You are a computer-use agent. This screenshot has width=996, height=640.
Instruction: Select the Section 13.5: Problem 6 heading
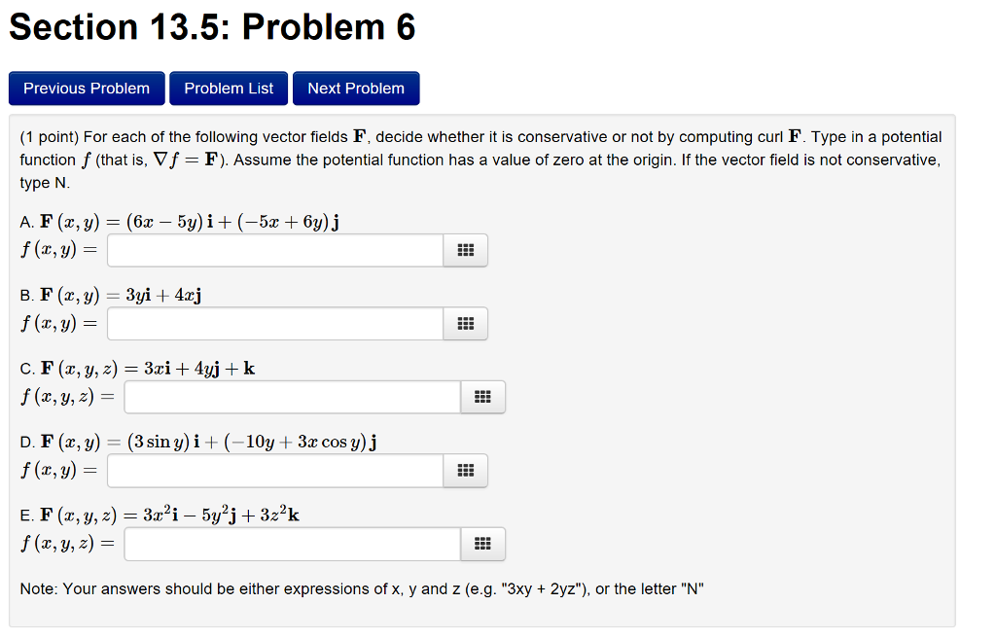(210, 26)
